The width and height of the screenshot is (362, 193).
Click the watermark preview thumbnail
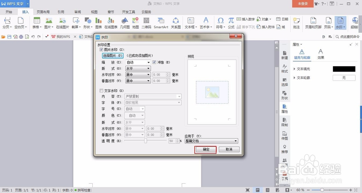(x=212, y=92)
